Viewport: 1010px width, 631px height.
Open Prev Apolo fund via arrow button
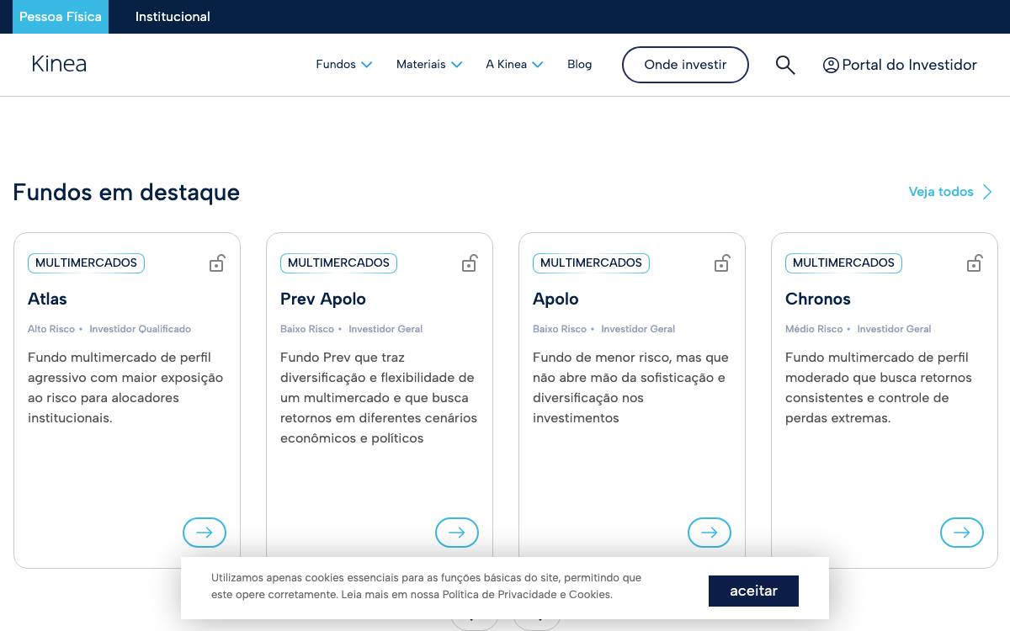[457, 533]
